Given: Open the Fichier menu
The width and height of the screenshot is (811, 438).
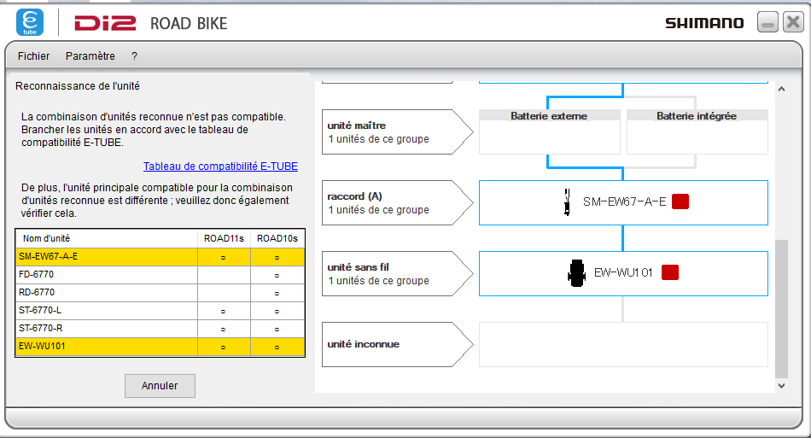Looking at the screenshot, I should tap(33, 56).
